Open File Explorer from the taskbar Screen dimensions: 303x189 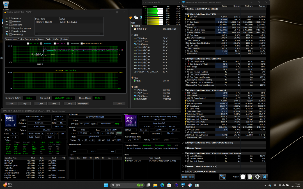(155, 185)
